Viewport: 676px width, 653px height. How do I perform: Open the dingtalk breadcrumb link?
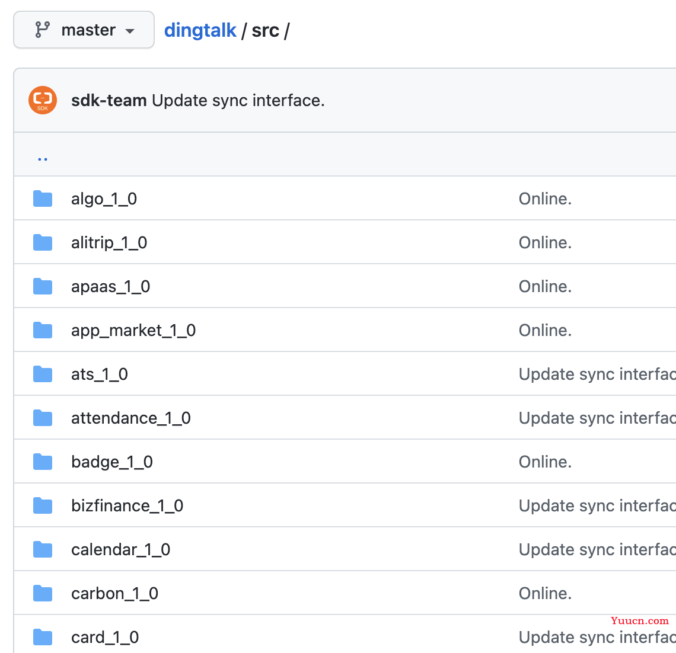click(x=200, y=31)
